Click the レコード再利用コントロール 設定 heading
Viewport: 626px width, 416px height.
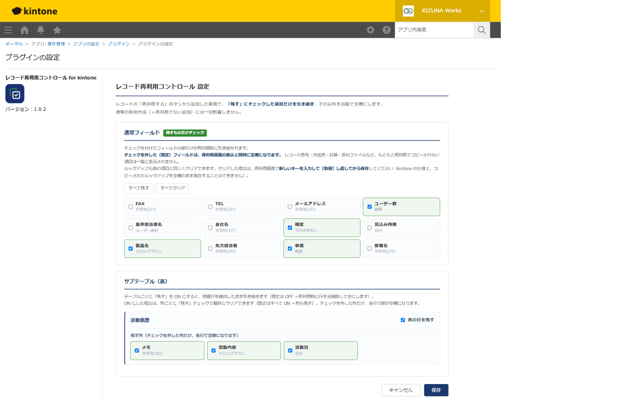point(163,86)
